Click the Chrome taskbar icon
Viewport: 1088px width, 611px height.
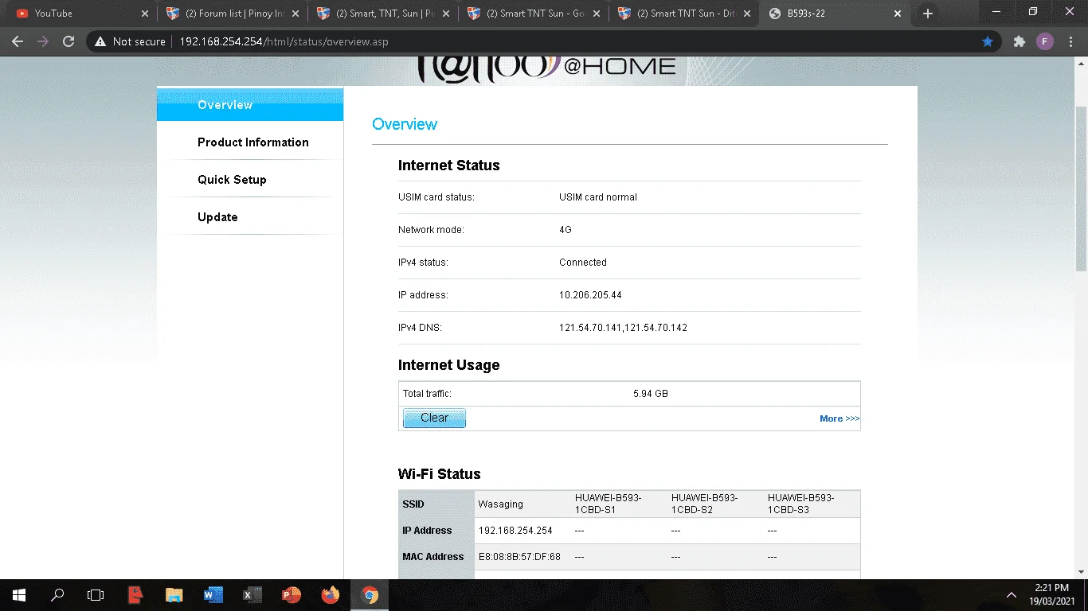tap(369, 594)
